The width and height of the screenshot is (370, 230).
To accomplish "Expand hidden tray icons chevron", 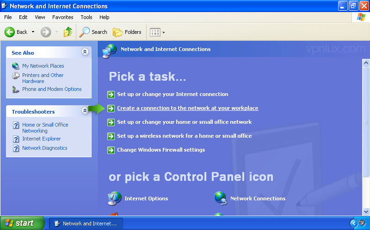I will click(354, 223).
